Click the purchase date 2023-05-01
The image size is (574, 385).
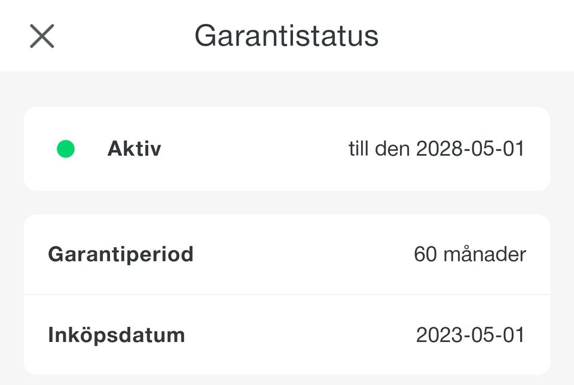click(471, 335)
